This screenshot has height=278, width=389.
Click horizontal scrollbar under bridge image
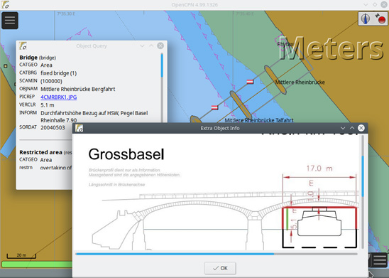217,254
